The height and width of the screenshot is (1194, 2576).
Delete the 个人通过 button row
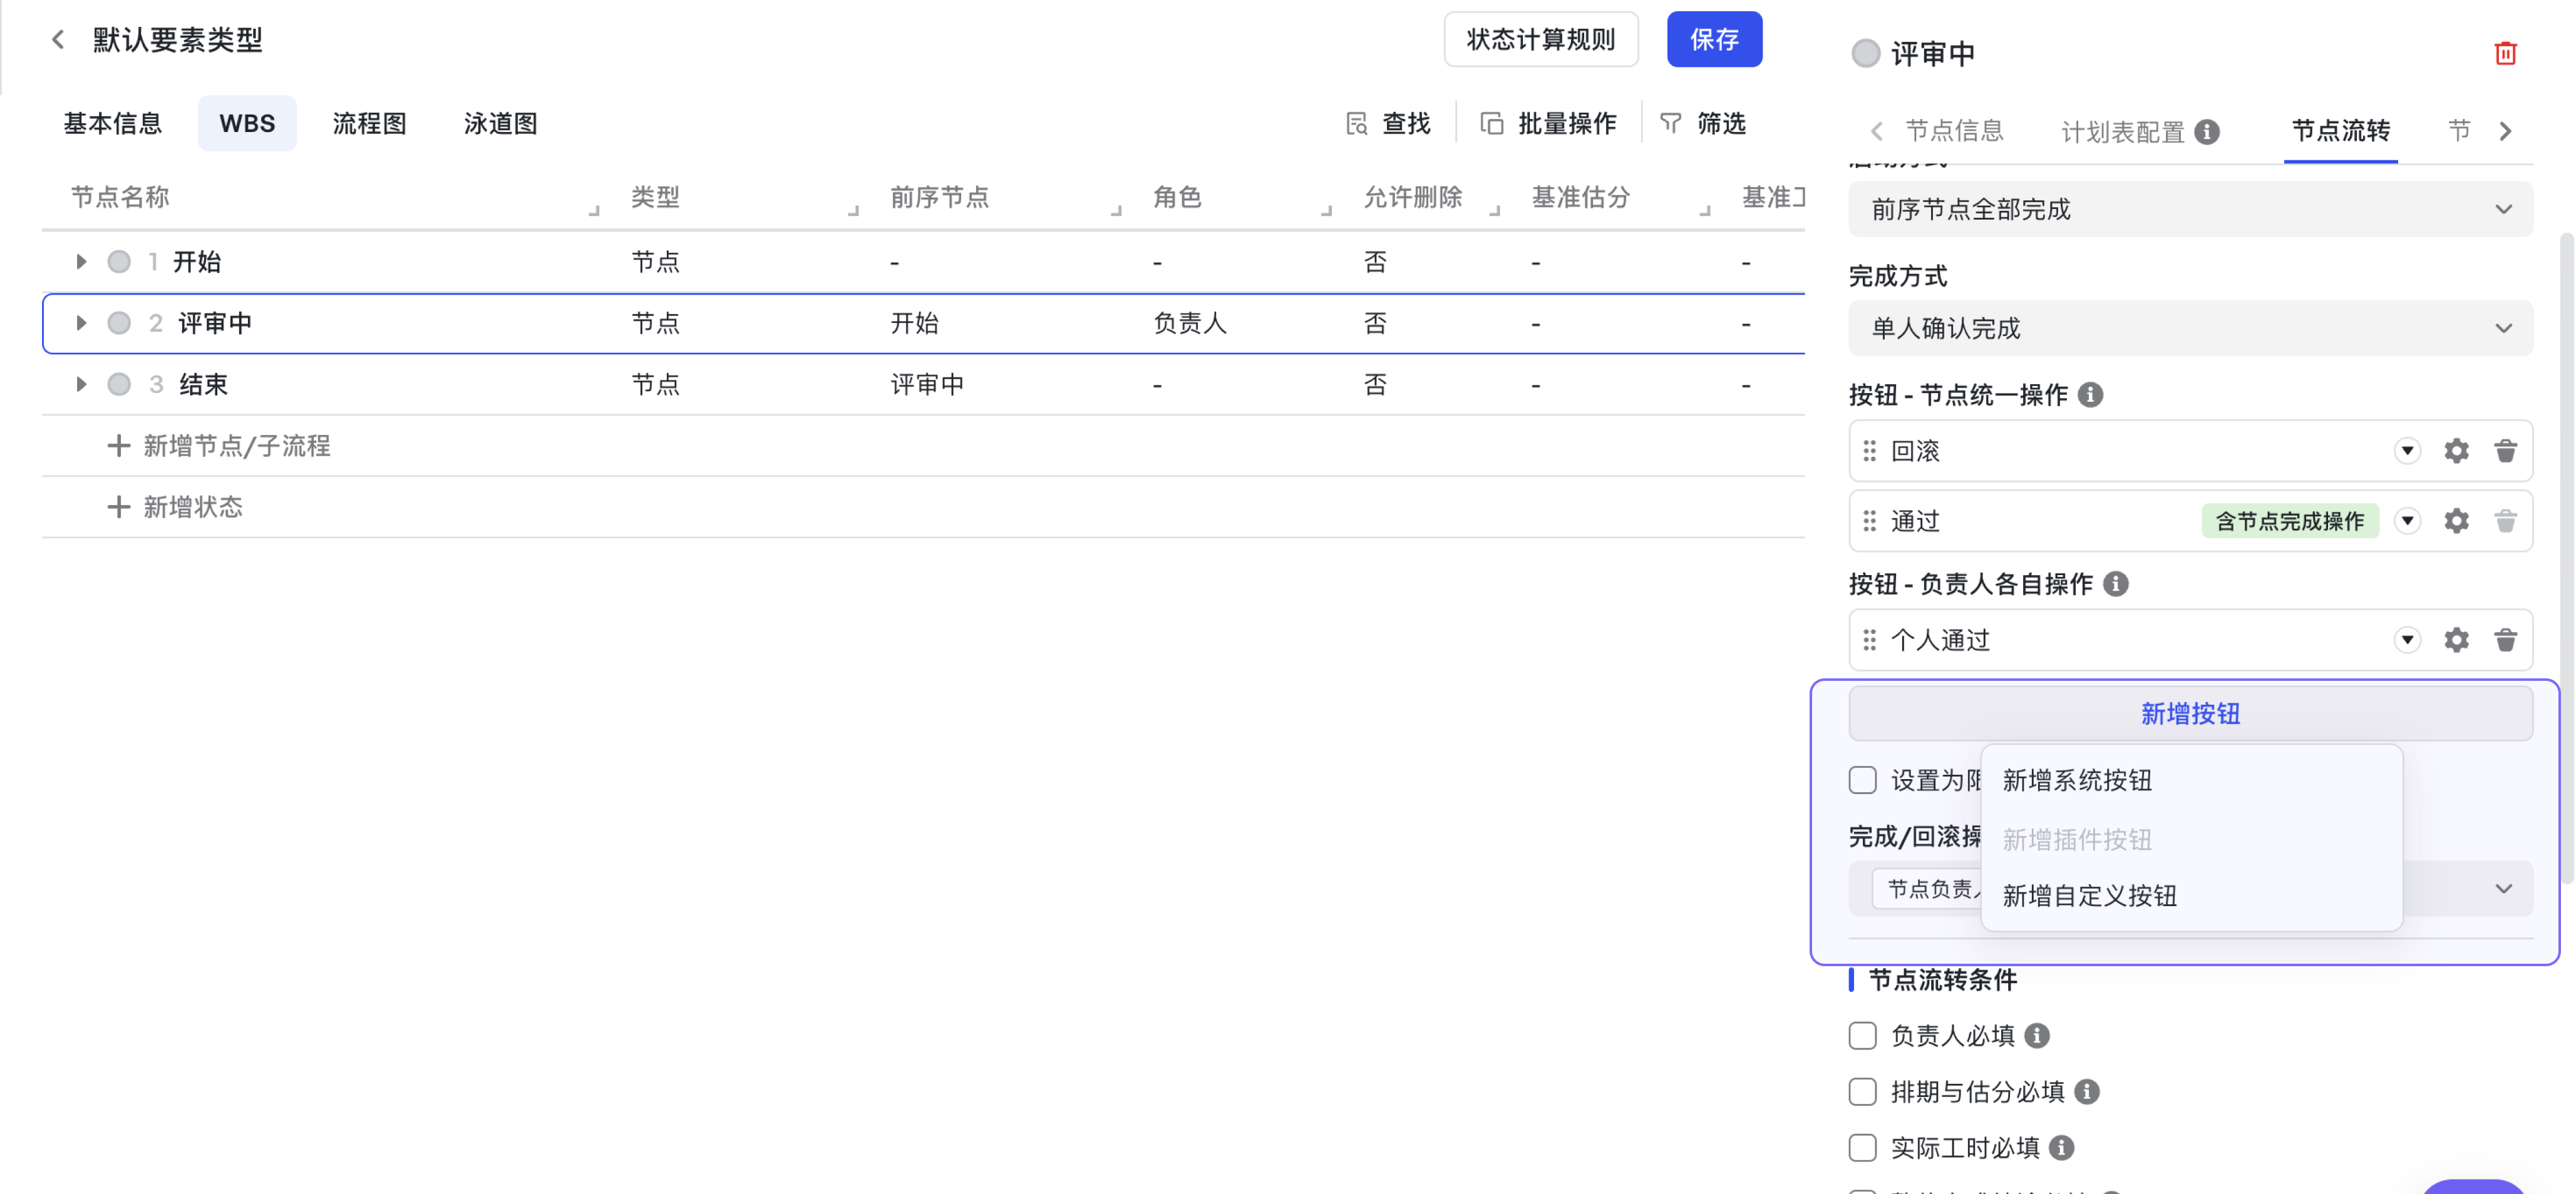(2505, 640)
